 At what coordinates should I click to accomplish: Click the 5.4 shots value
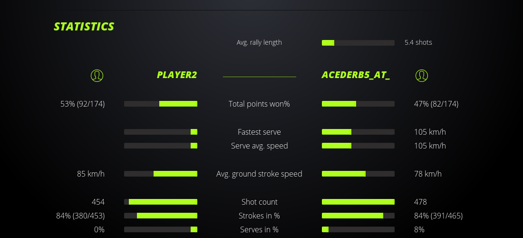[418, 42]
